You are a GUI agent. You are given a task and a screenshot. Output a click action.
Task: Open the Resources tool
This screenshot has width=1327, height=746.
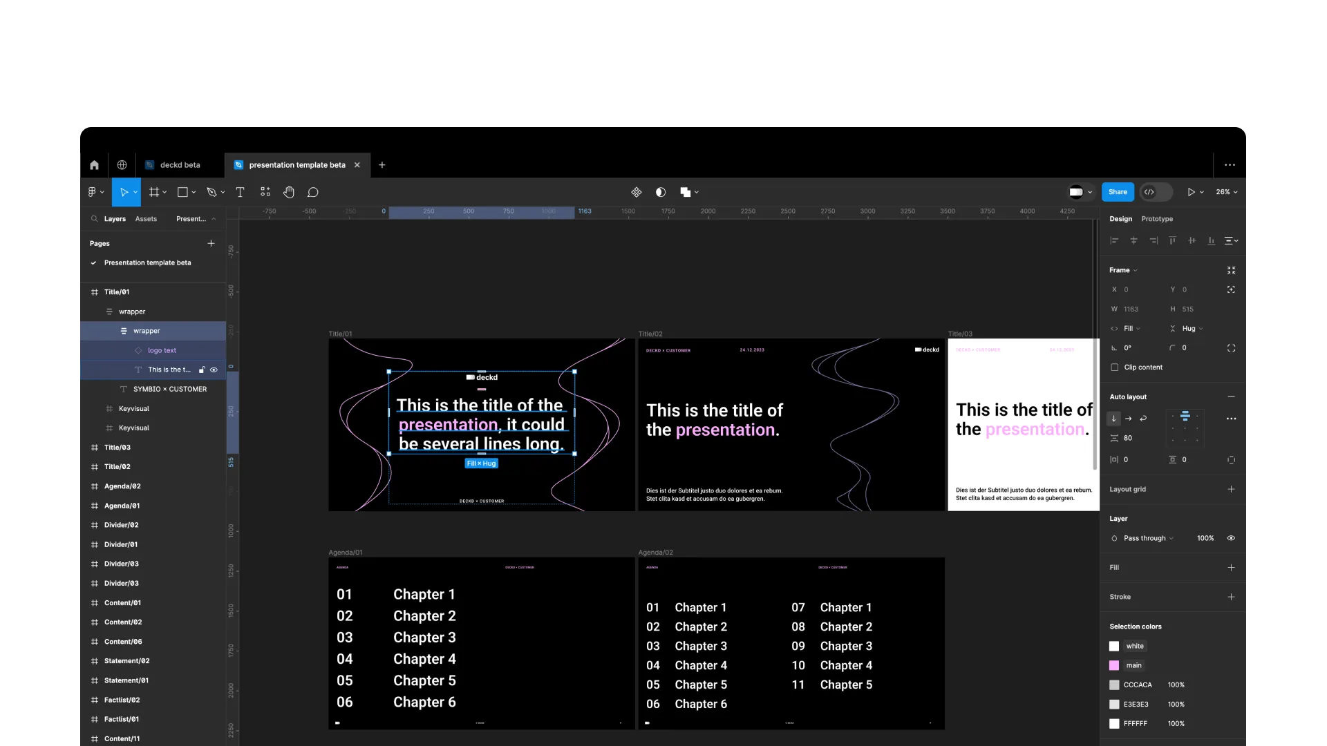pos(265,193)
